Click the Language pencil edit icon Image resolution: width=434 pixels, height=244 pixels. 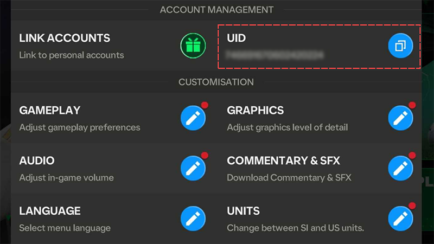[x=193, y=219]
